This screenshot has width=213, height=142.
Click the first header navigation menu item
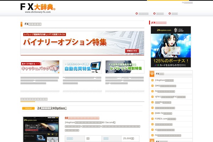coord(142,13)
